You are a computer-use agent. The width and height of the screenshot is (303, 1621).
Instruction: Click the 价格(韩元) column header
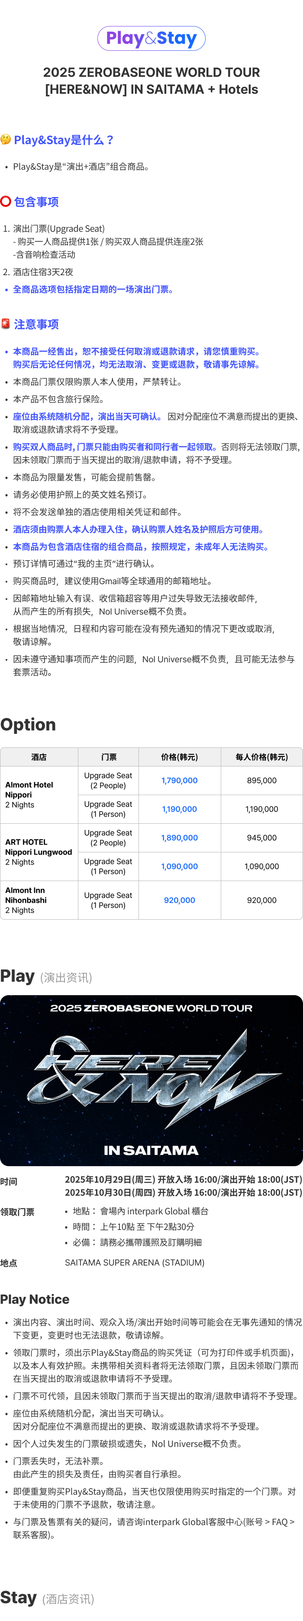coord(179,757)
